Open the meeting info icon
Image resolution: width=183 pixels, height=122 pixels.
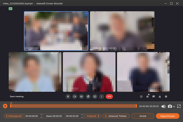pos(141,97)
